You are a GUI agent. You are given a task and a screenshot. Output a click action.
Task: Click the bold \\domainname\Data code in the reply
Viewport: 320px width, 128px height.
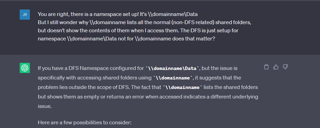pyautogui.click(x=172, y=68)
